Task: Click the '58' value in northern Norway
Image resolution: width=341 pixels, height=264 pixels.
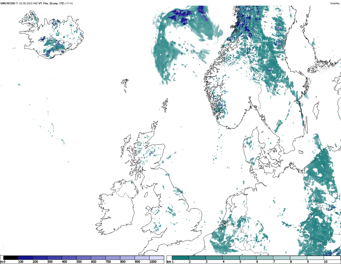Action: [x=258, y=16]
